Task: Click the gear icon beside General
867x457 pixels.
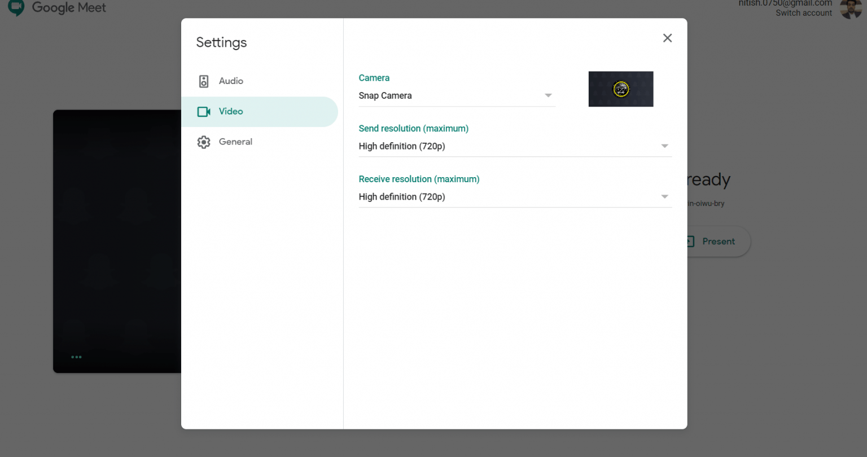Action: [x=204, y=142]
